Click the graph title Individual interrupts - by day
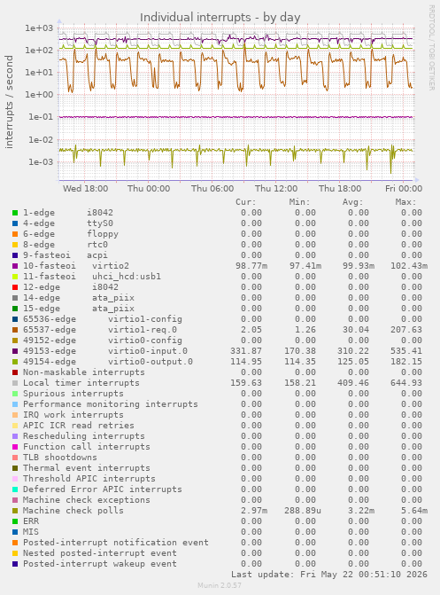440x595 pixels. coord(220,18)
